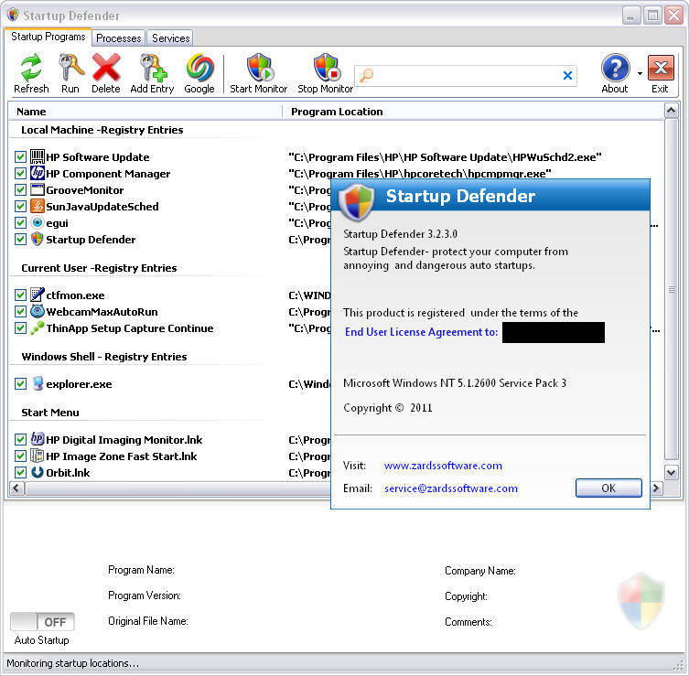
Task: Click the egui eye icon
Action: (38, 222)
